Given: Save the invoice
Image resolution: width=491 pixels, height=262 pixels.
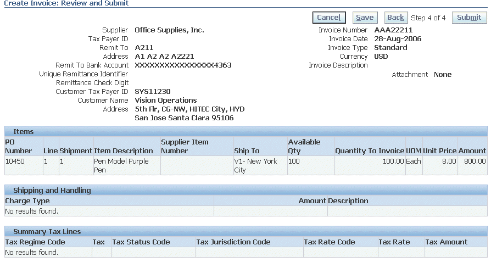Looking at the screenshot, I should 365,18.
